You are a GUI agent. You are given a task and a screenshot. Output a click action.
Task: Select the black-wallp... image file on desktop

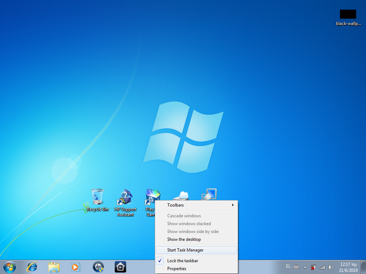[348, 18]
